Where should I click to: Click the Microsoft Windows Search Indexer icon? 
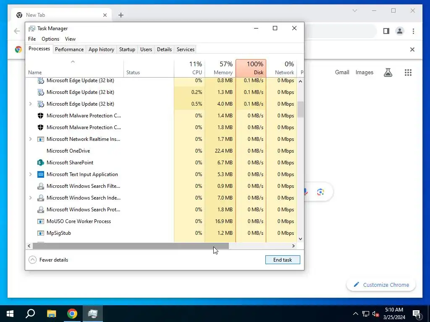(41, 198)
